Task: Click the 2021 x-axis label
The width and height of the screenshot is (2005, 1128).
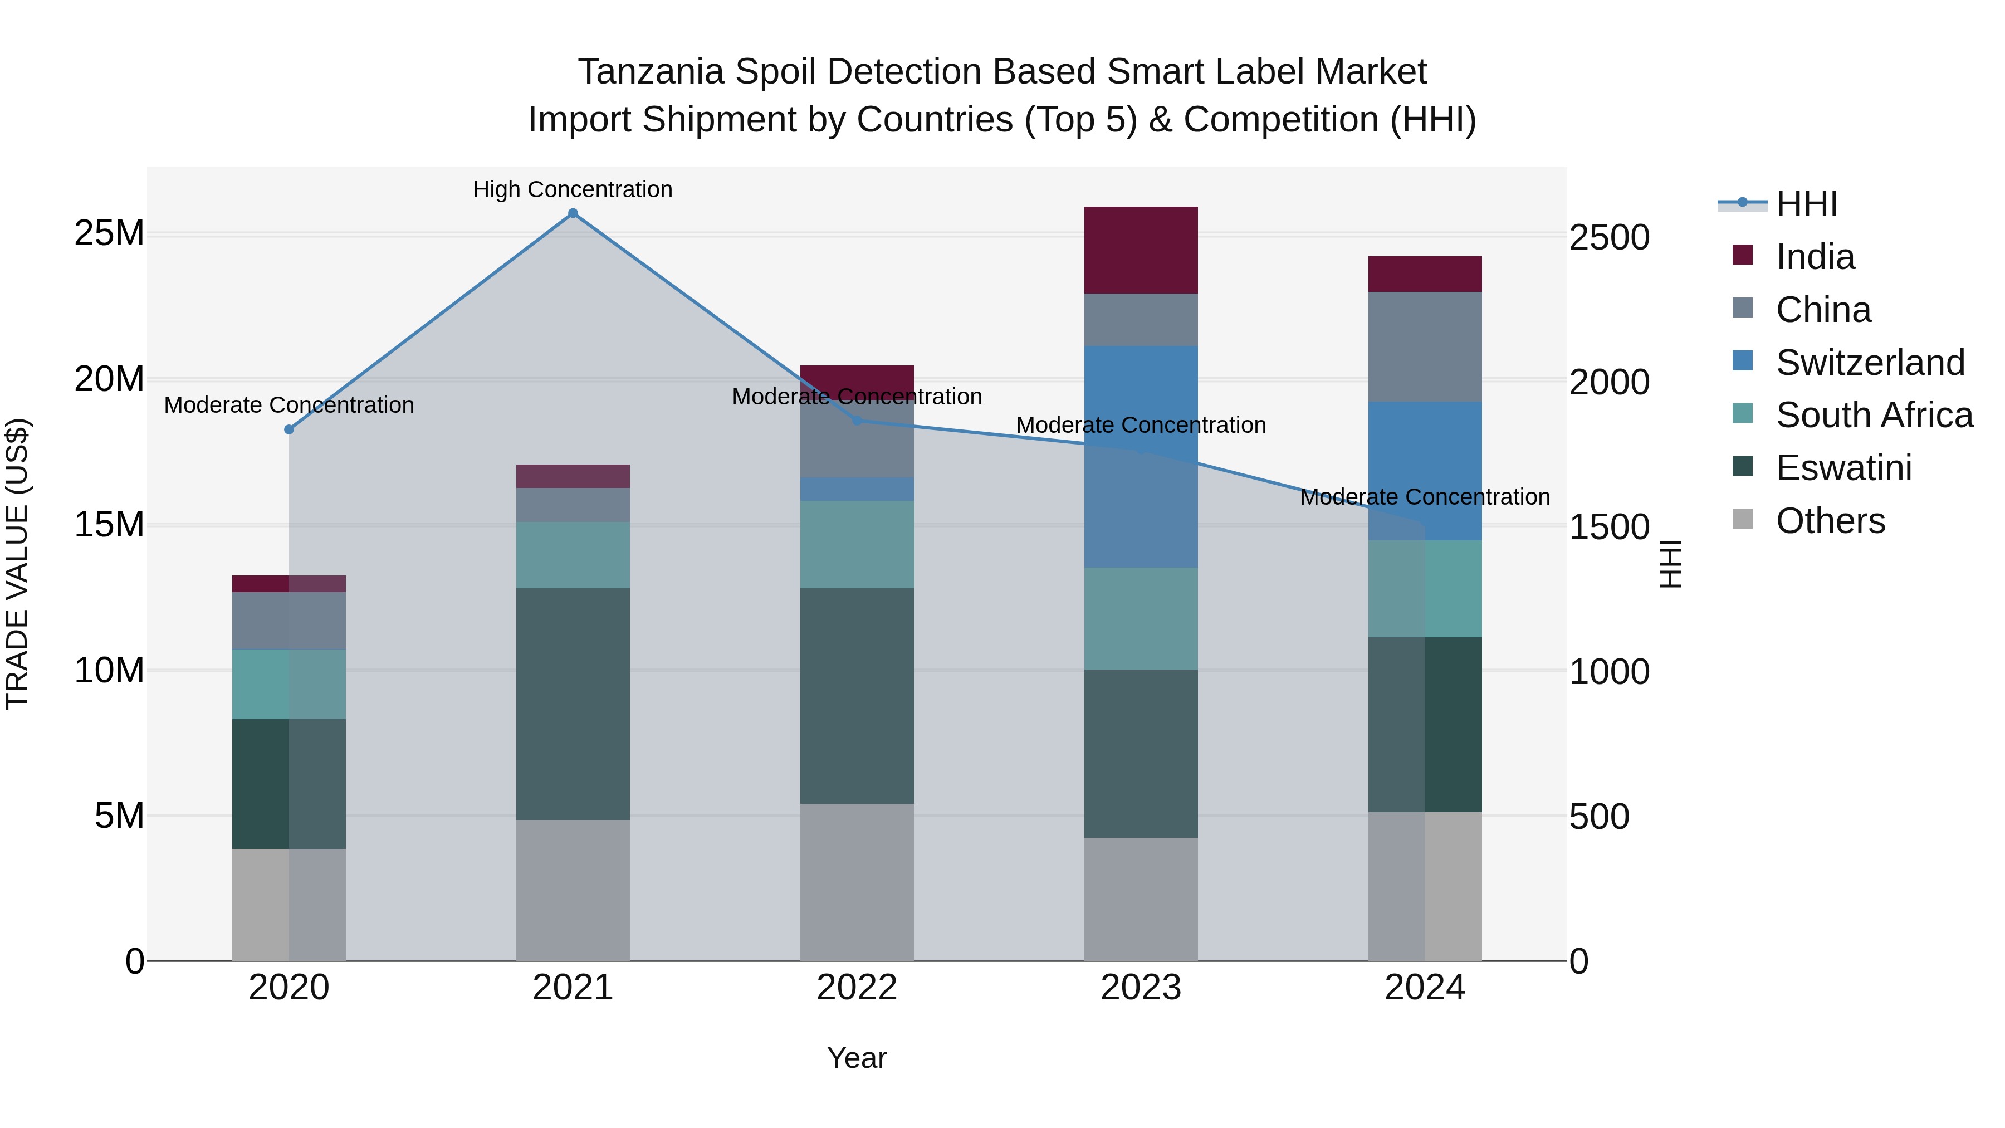Action: coord(573,988)
